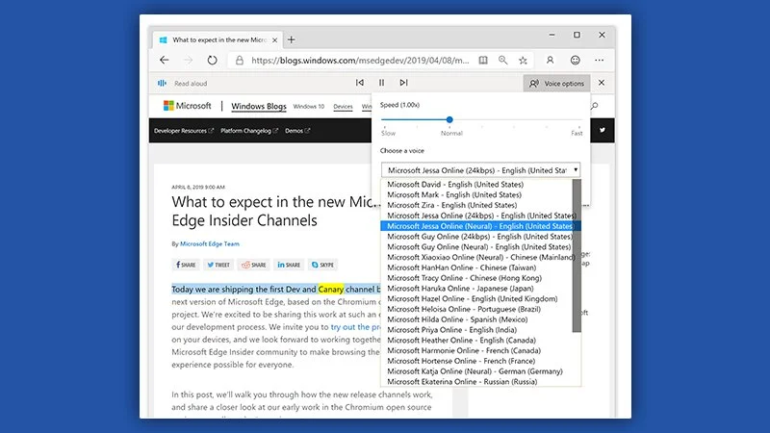The image size is (770, 433).
Task: Close the Read aloud toolbar
Action: click(602, 83)
